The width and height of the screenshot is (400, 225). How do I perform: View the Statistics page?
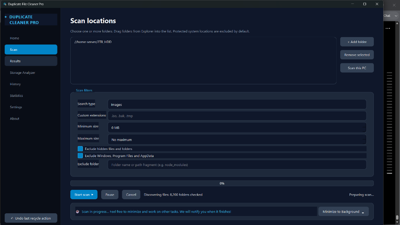31,95
